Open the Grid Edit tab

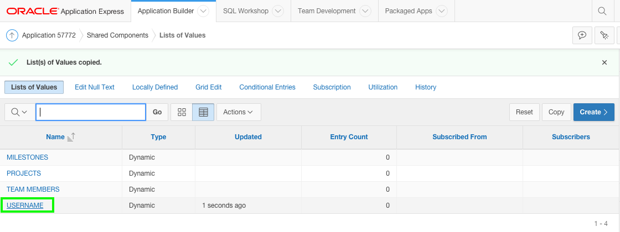(208, 87)
